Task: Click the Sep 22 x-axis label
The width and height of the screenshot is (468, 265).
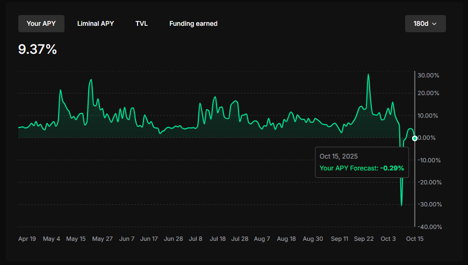Action: [364, 239]
